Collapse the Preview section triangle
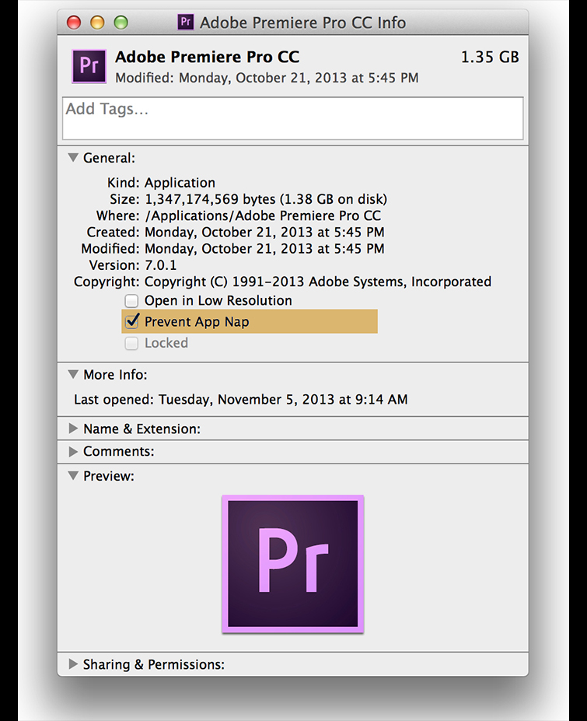 73,476
